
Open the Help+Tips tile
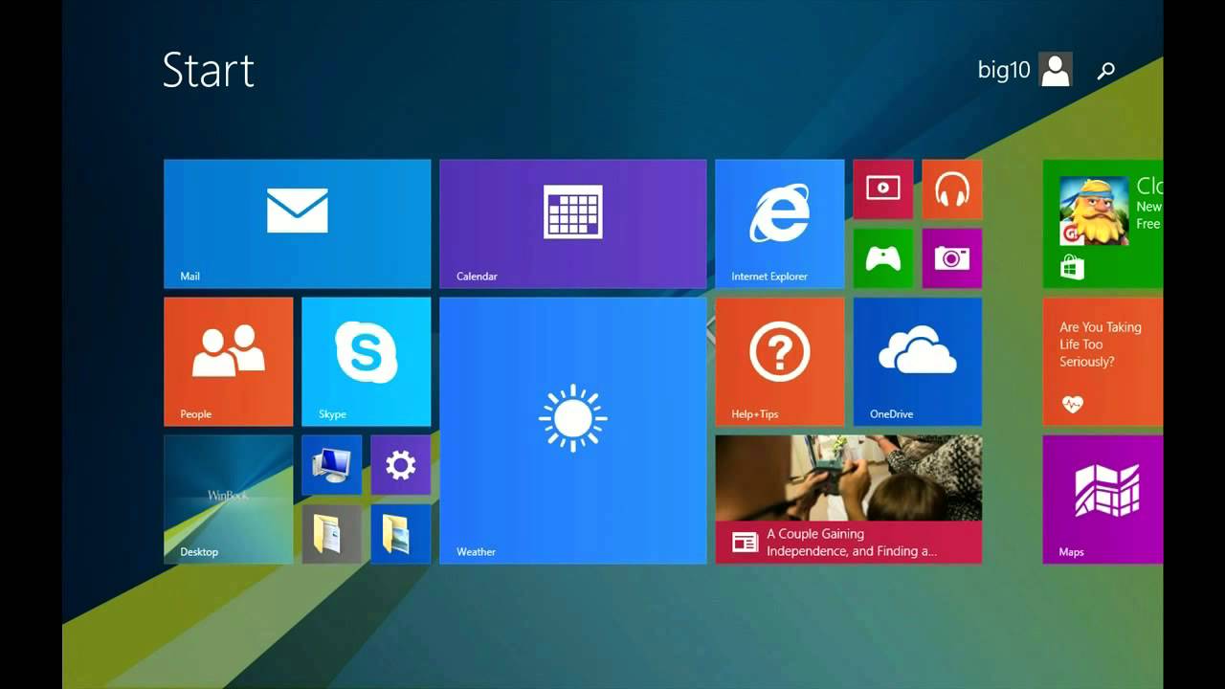[779, 361]
